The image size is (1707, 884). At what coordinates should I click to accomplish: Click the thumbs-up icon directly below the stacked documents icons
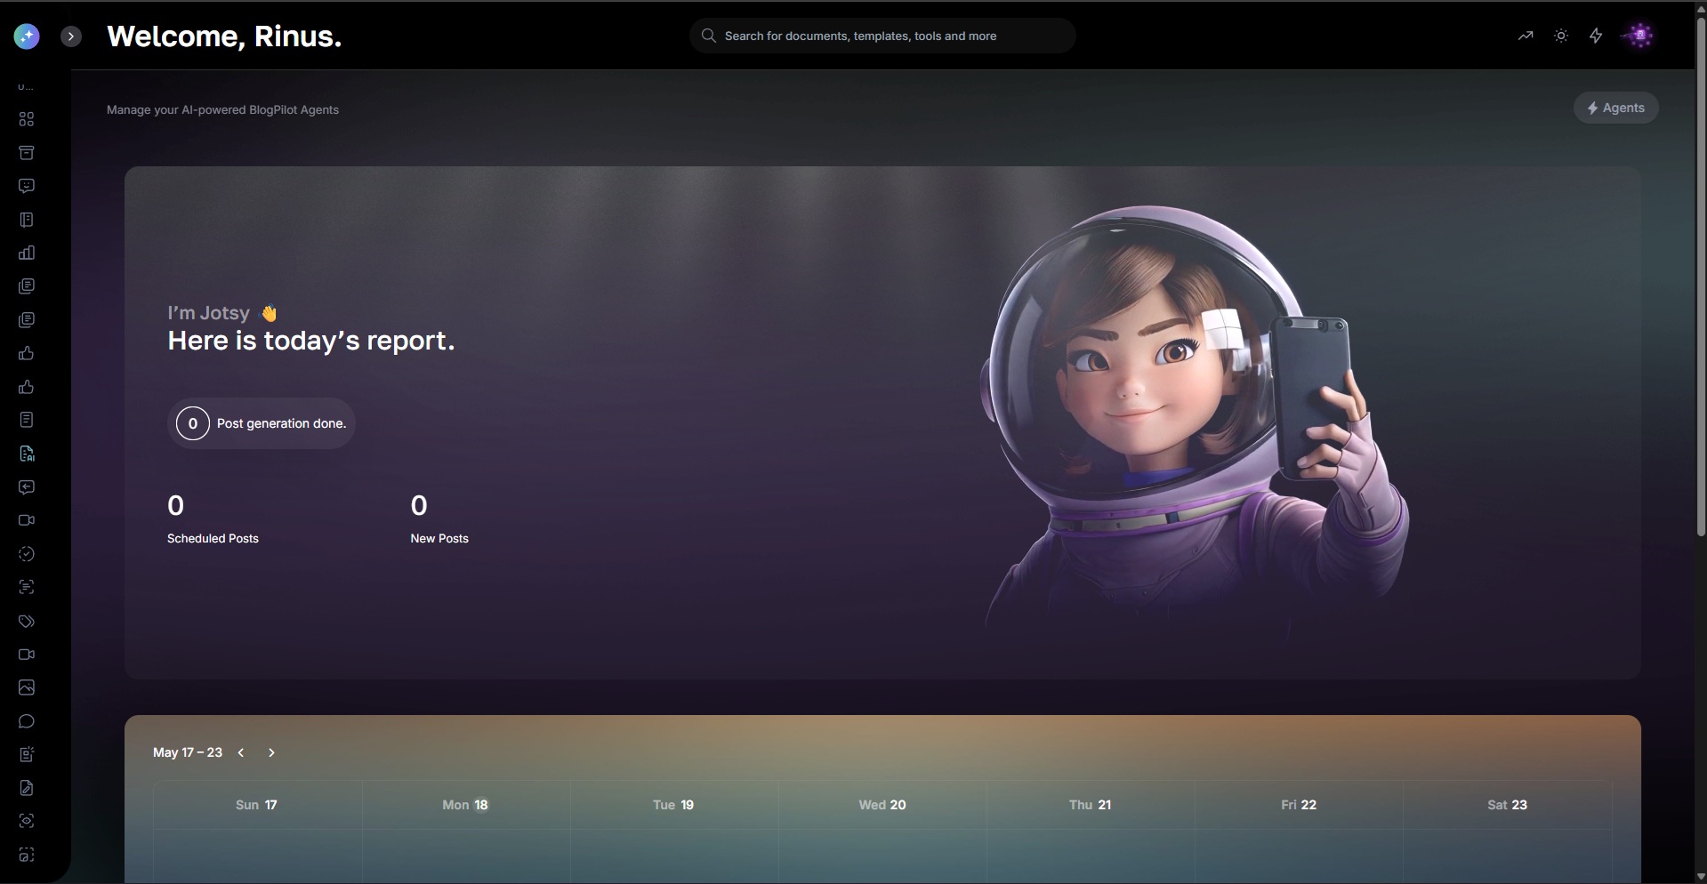(x=27, y=353)
